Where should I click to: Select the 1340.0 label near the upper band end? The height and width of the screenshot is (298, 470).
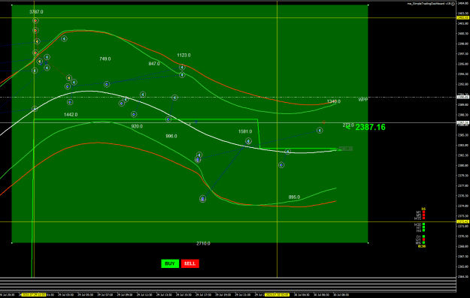pos(334,102)
